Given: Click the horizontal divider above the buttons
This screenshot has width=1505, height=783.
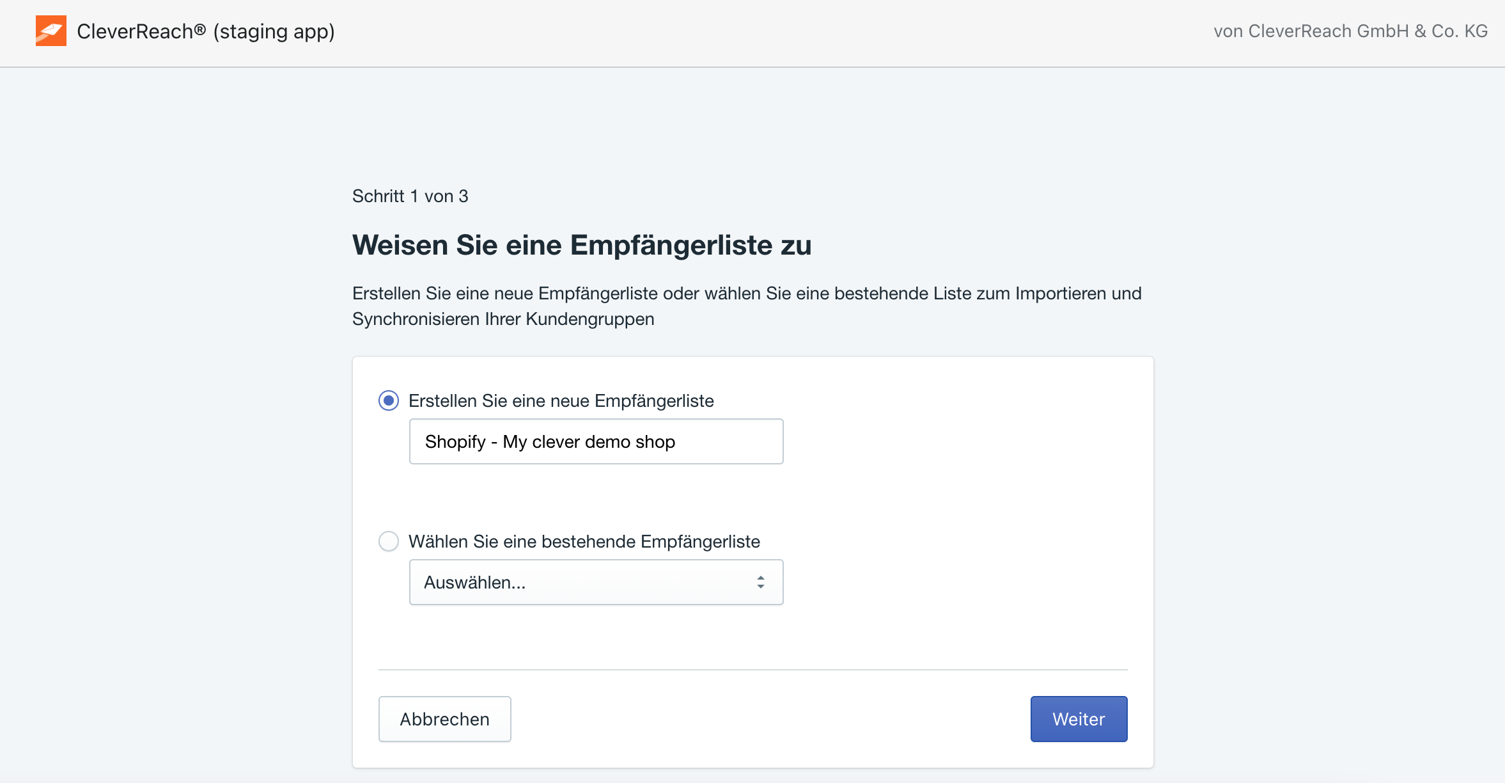Looking at the screenshot, I should (753, 670).
